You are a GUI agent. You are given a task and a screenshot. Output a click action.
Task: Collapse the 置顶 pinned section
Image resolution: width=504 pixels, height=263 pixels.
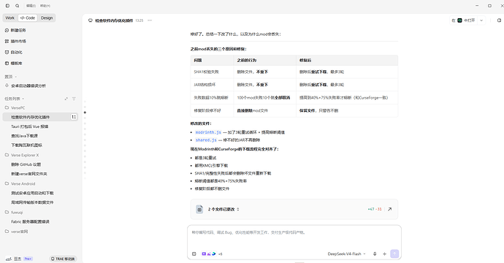[11, 77]
